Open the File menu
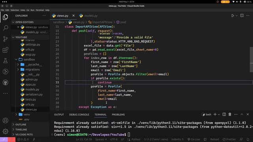The image size is (253, 142). [x=2, y=10]
